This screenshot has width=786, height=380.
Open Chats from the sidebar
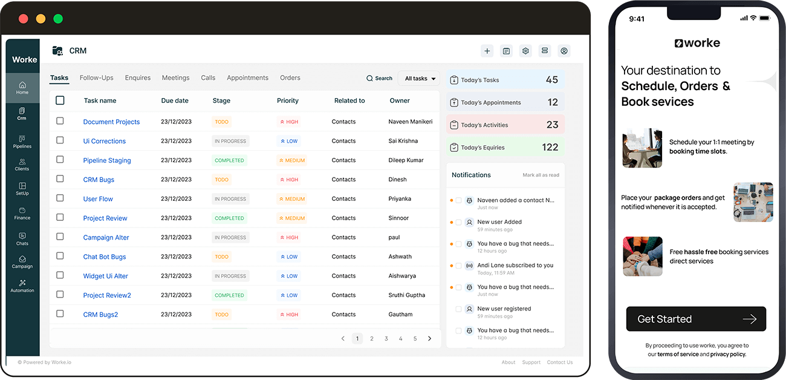point(22,238)
